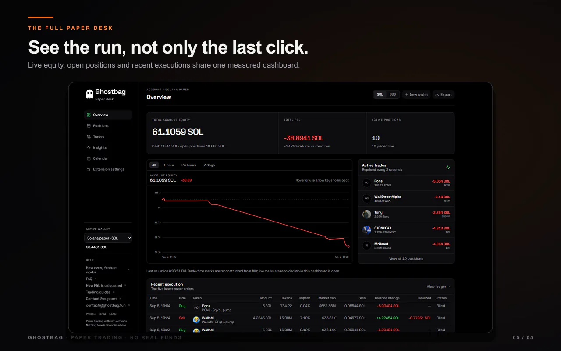Click the end point marker on the equity chart
The width and height of the screenshot is (561, 351).
(x=348, y=247)
